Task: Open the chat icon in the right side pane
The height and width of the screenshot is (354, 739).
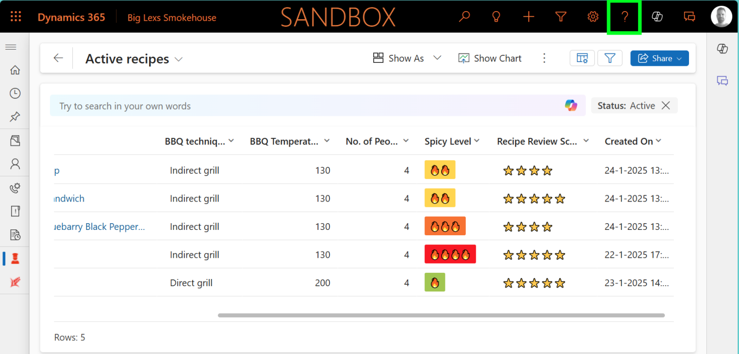Action: click(722, 81)
